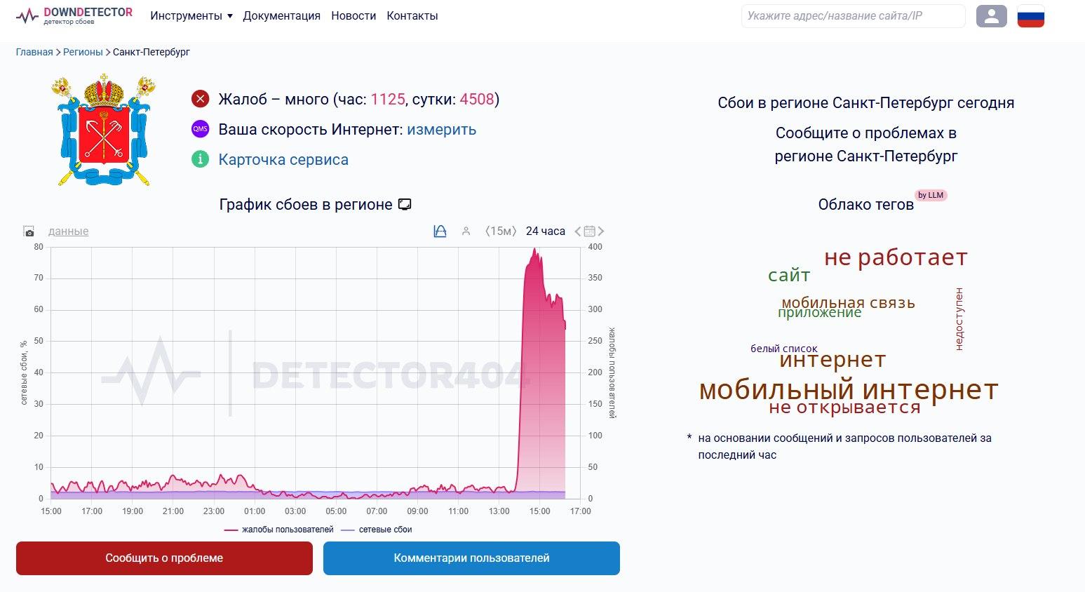
Task: Expand the Инструменты dropdown menu
Action: (x=191, y=16)
